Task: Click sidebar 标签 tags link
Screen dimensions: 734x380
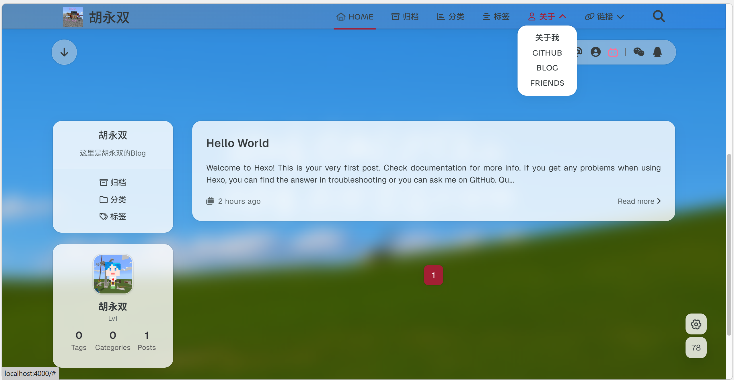Action: coord(113,216)
